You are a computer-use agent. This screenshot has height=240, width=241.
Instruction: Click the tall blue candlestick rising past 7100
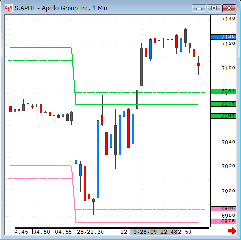141,67
